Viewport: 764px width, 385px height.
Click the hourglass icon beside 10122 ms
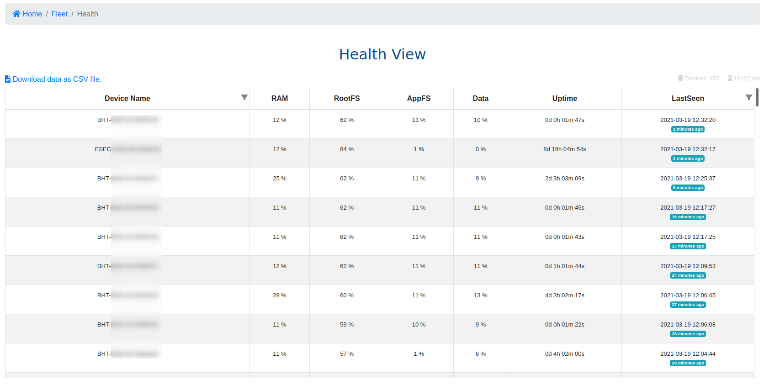(730, 78)
